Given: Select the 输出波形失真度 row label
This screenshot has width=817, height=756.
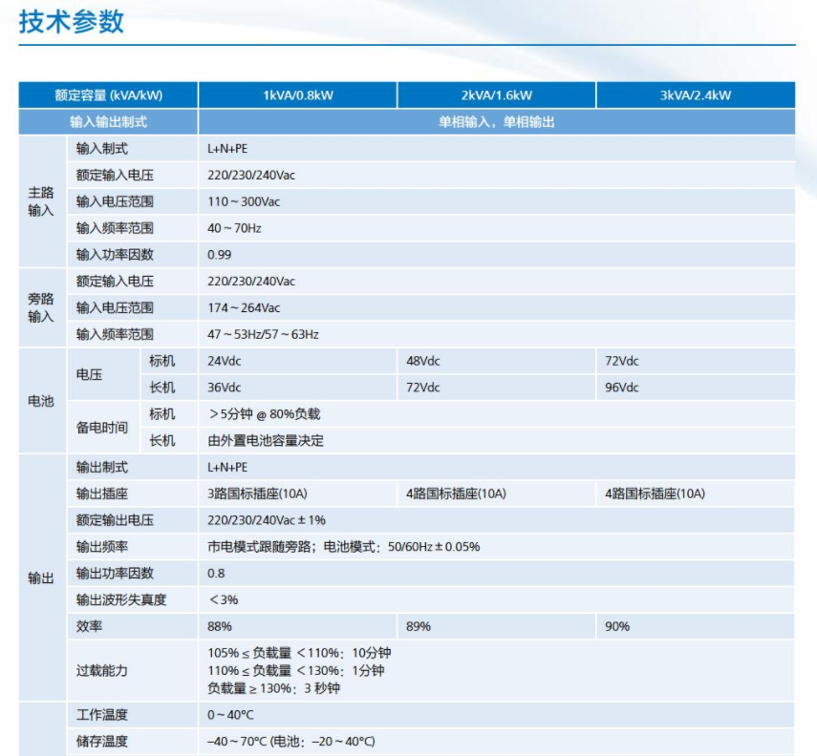Looking at the screenshot, I should tap(121, 599).
